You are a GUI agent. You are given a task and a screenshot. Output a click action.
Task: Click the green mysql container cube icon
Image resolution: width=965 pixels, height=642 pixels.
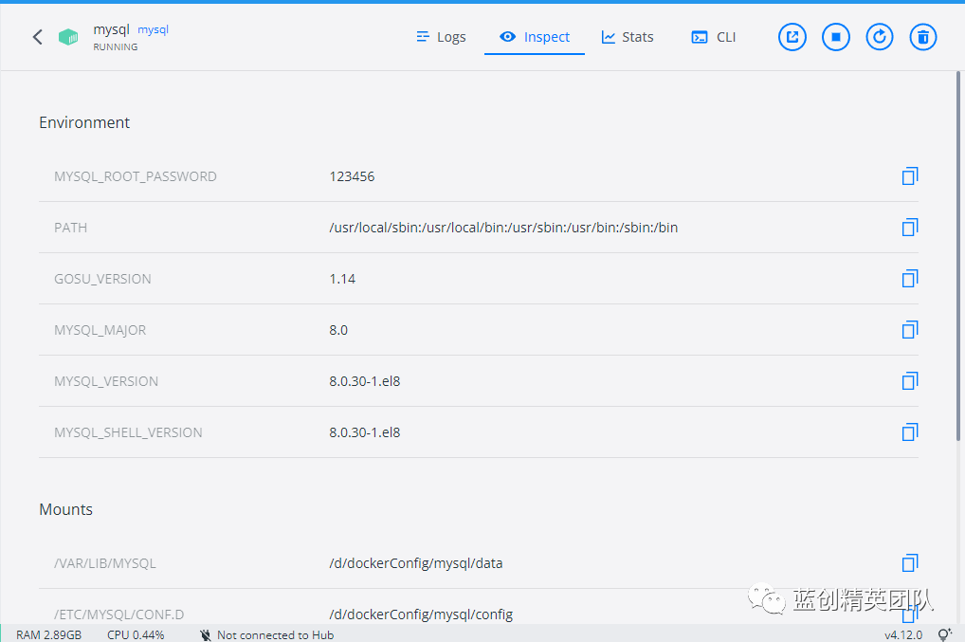(68, 37)
